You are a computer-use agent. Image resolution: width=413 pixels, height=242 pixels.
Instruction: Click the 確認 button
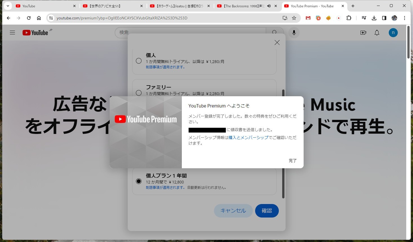coord(267,211)
